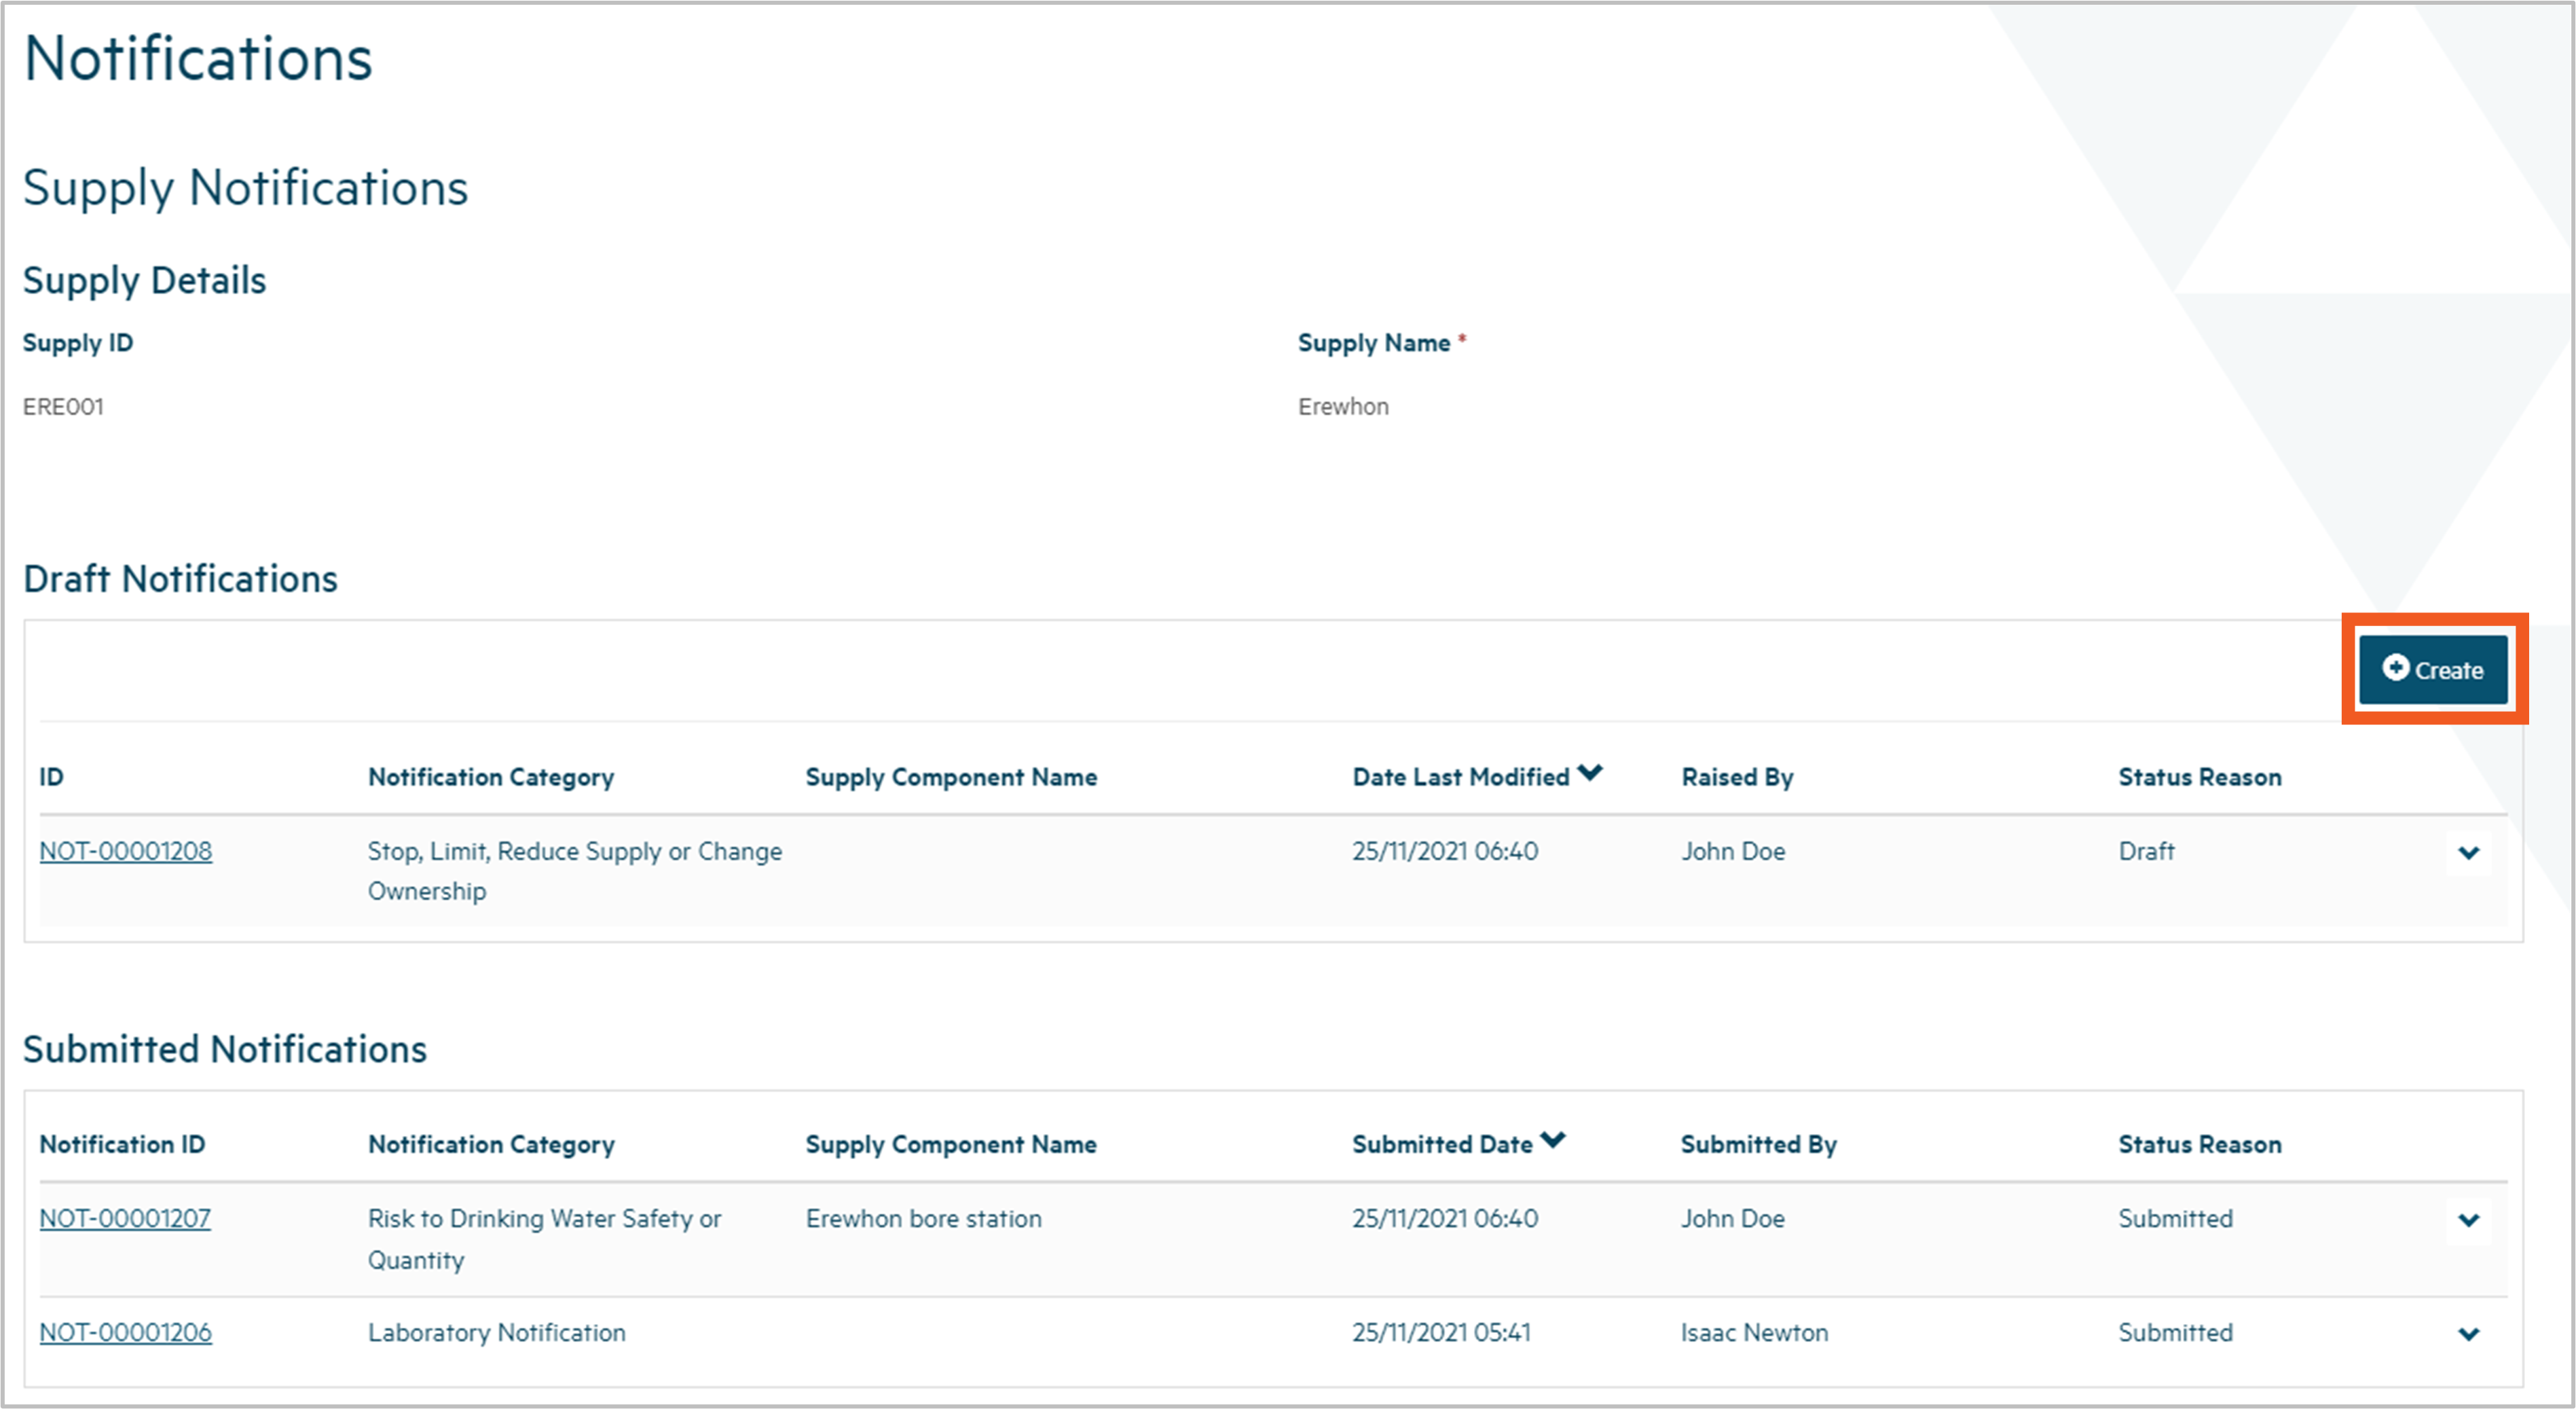Sort submitted by Supply Component Name header
This screenshot has height=1409, width=2576.
tap(950, 1144)
